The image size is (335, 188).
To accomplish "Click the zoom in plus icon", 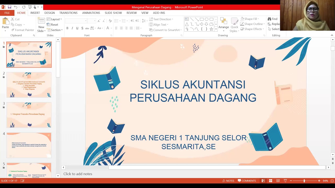I will tap(319, 181).
